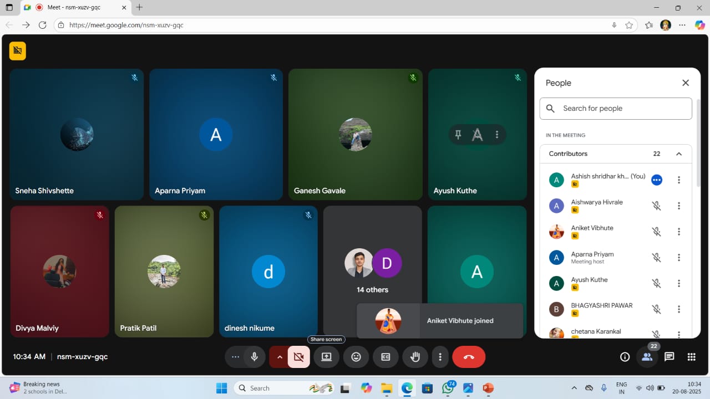Select the Meet browser tab

(x=75, y=7)
